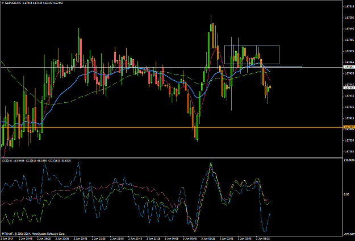Click the '3 Jun 00:05' time axis label
Screen dimensions: 355x241
(171, 239)
